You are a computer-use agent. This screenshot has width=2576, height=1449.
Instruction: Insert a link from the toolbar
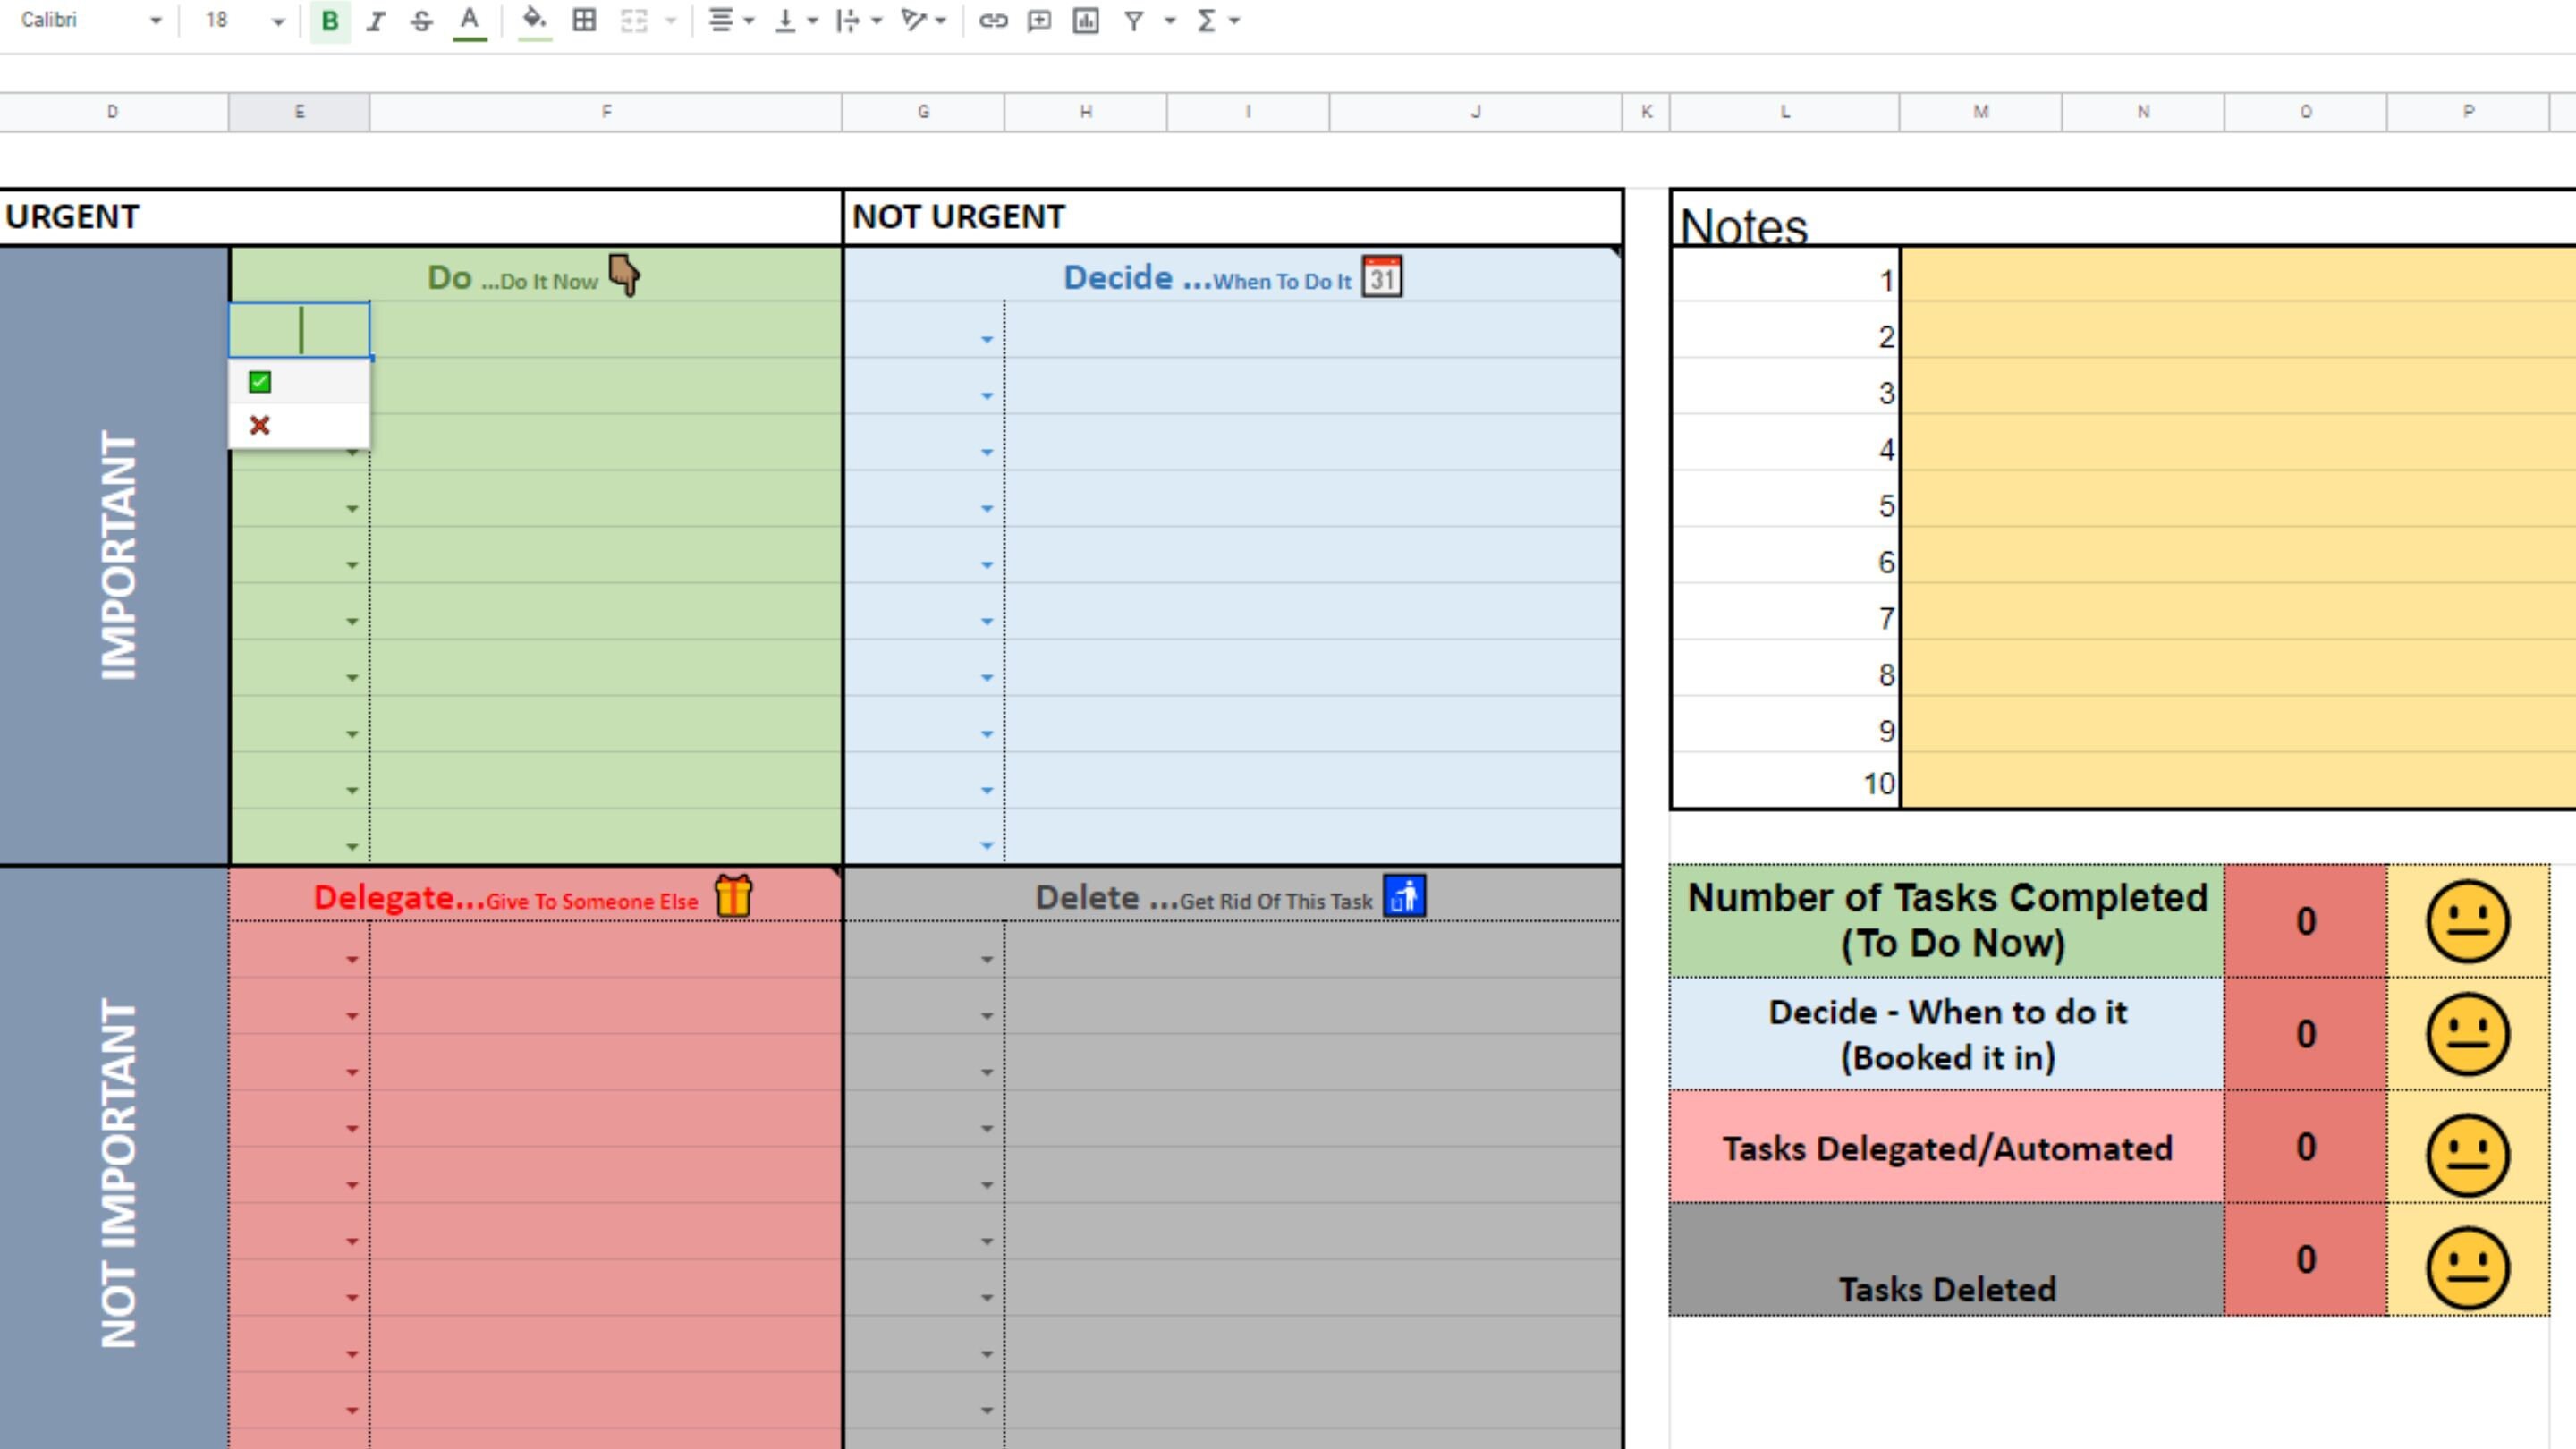coord(993,21)
